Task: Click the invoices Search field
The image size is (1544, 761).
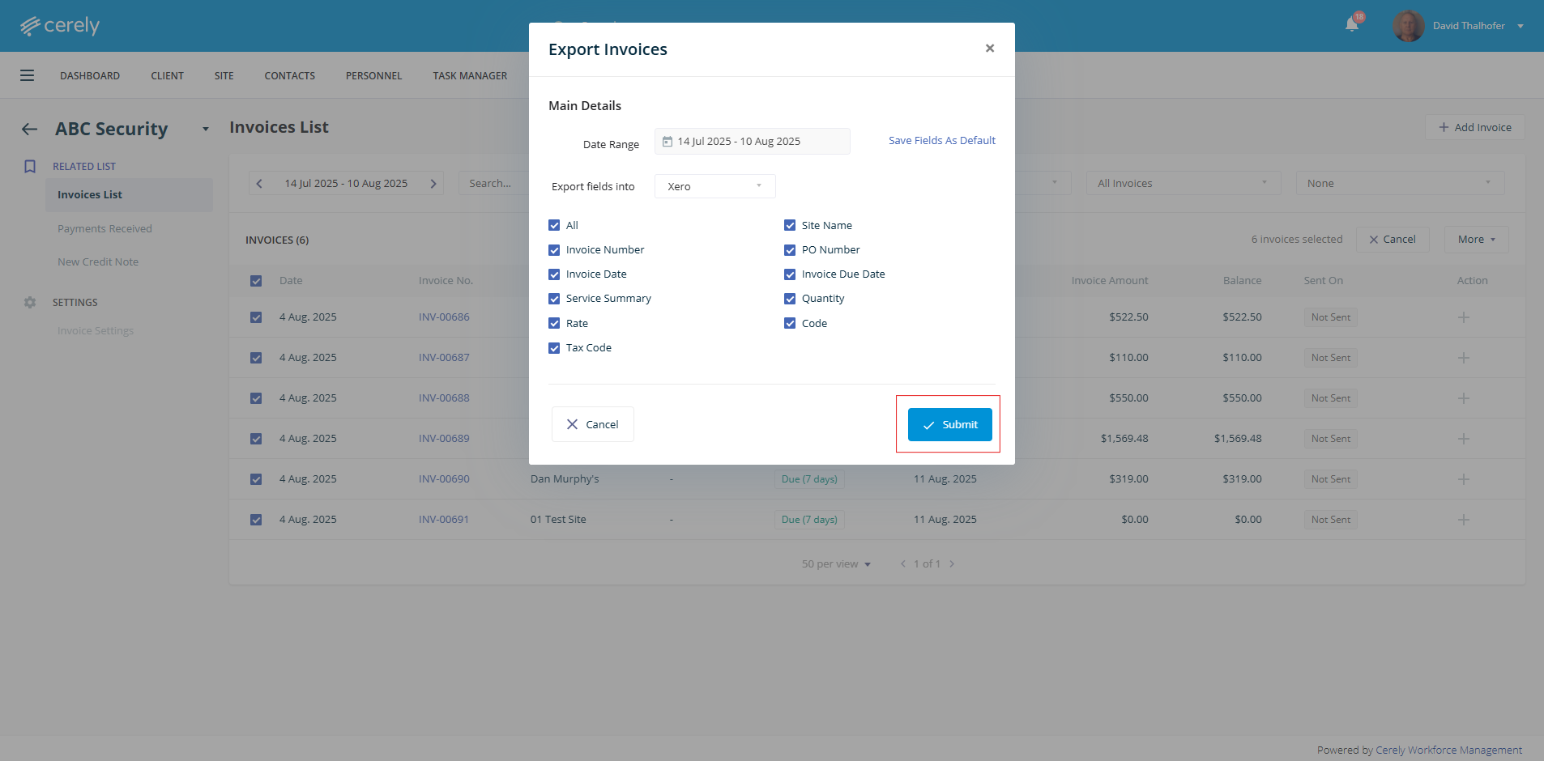Action: point(493,184)
